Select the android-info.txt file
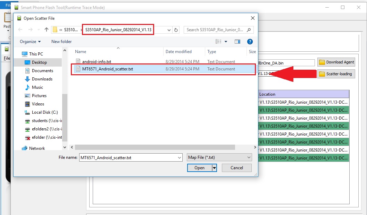Image resolution: width=367 pixels, height=215 pixels. (x=97, y=62)
